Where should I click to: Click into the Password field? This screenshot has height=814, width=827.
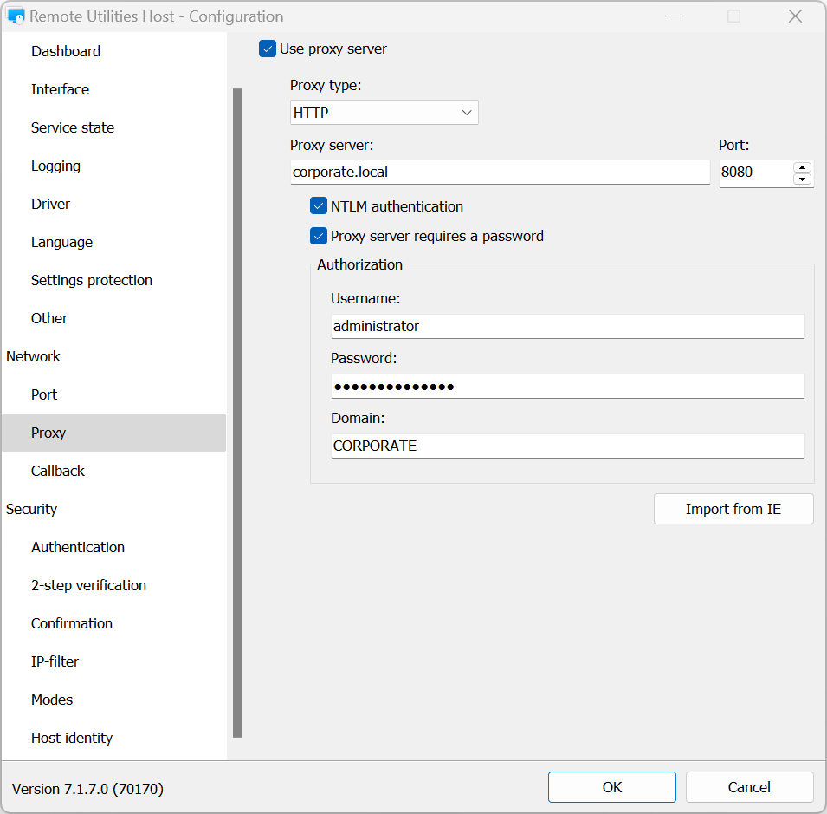pyautogui.click(x=567, y=386)
